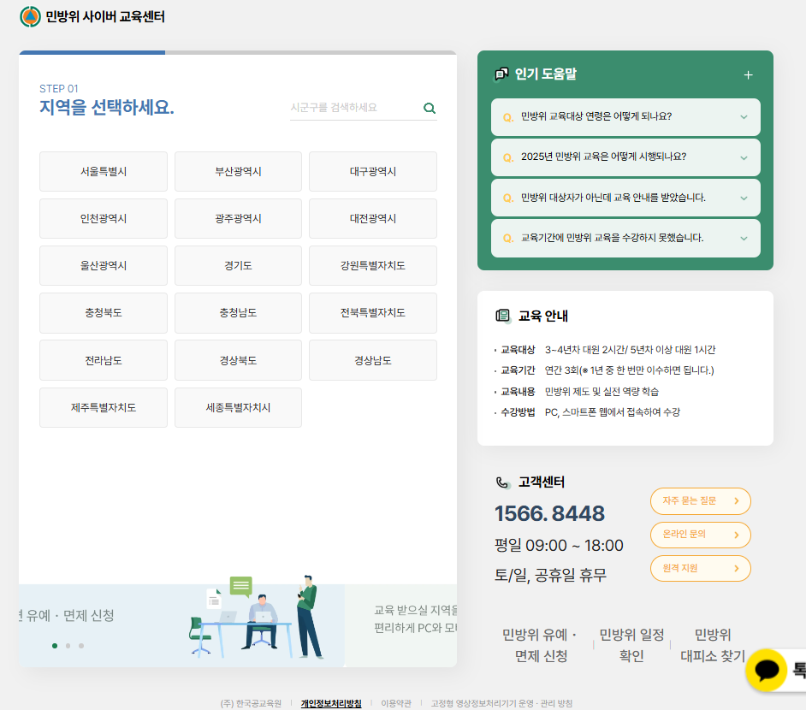Open the 민방위 일정 확인 menu
This screenshot has height=710, width=806.
(631, 645)
